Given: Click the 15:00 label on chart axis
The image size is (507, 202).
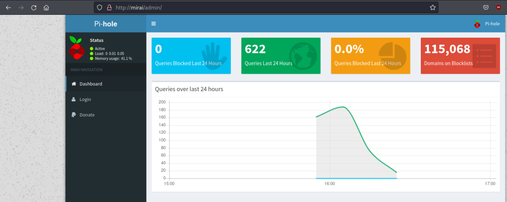Looking at the screenshot, I should pos(169,184).
